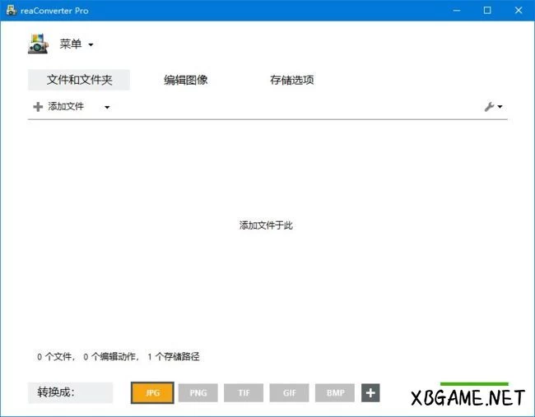Select PNG as the output format
This screenshot has width=535, height=417.
198,393
